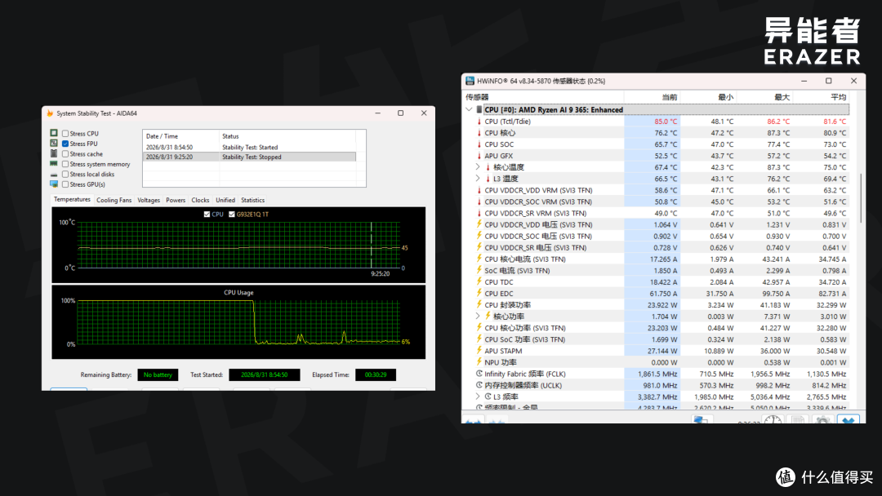Open the Unified tab

tap(225, 200)
